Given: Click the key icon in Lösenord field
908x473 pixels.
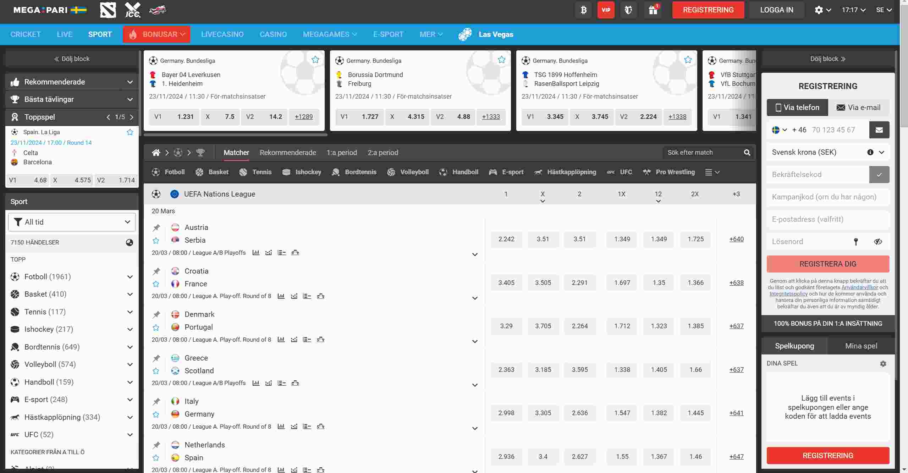Looking at the screenshot, I should (x=856, y=242).
